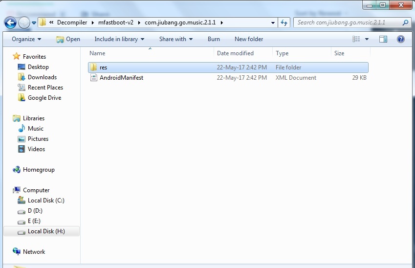Screen dimensions: 415x268
Task: Select Favorites in navigation pane
Action: [x=34, y=56]
